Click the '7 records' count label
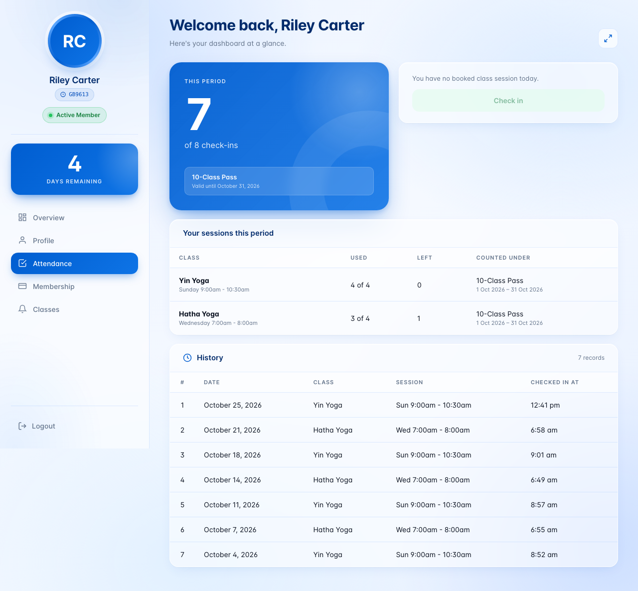The image size is (638, 591). [x=591, y=358]
